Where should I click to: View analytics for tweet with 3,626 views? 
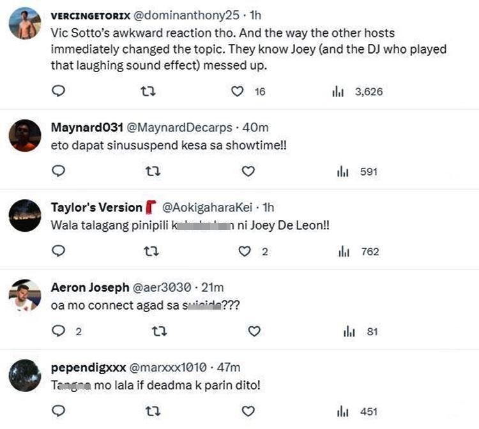coord(338,91)
